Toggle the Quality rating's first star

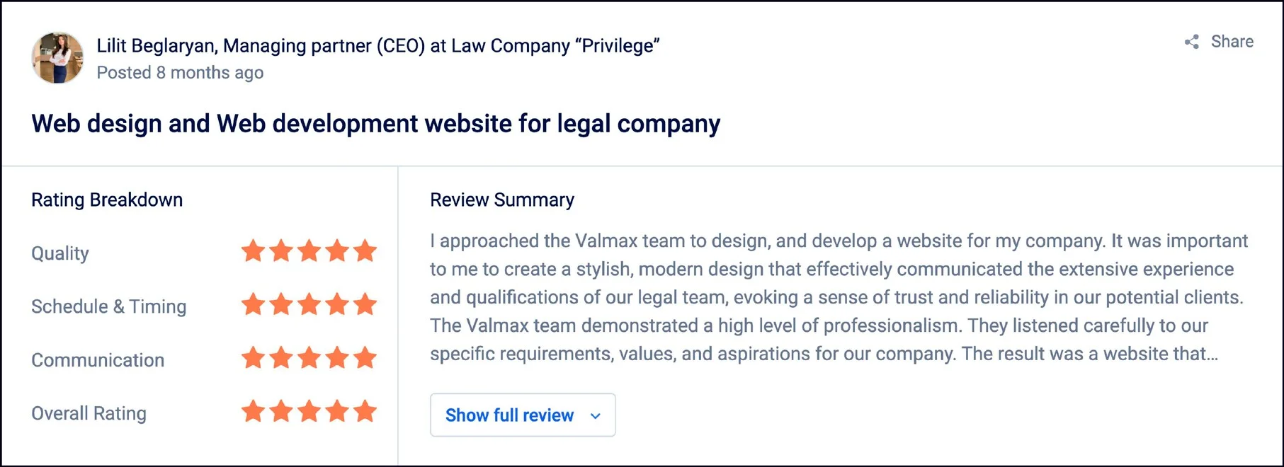[253, 250]
